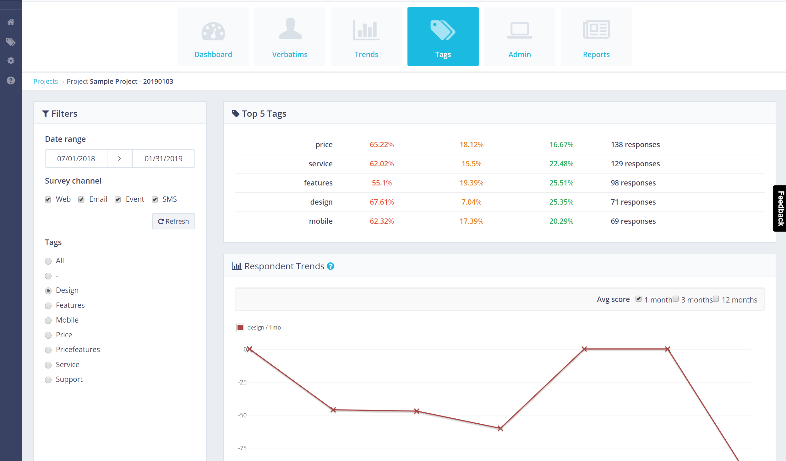Select the Mobile tag radio button
The image size is (786, 461).
(x=48, y=320)
